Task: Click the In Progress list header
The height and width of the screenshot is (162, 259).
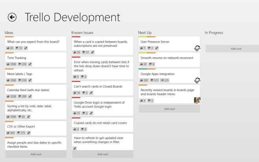Action: point(214,33)
